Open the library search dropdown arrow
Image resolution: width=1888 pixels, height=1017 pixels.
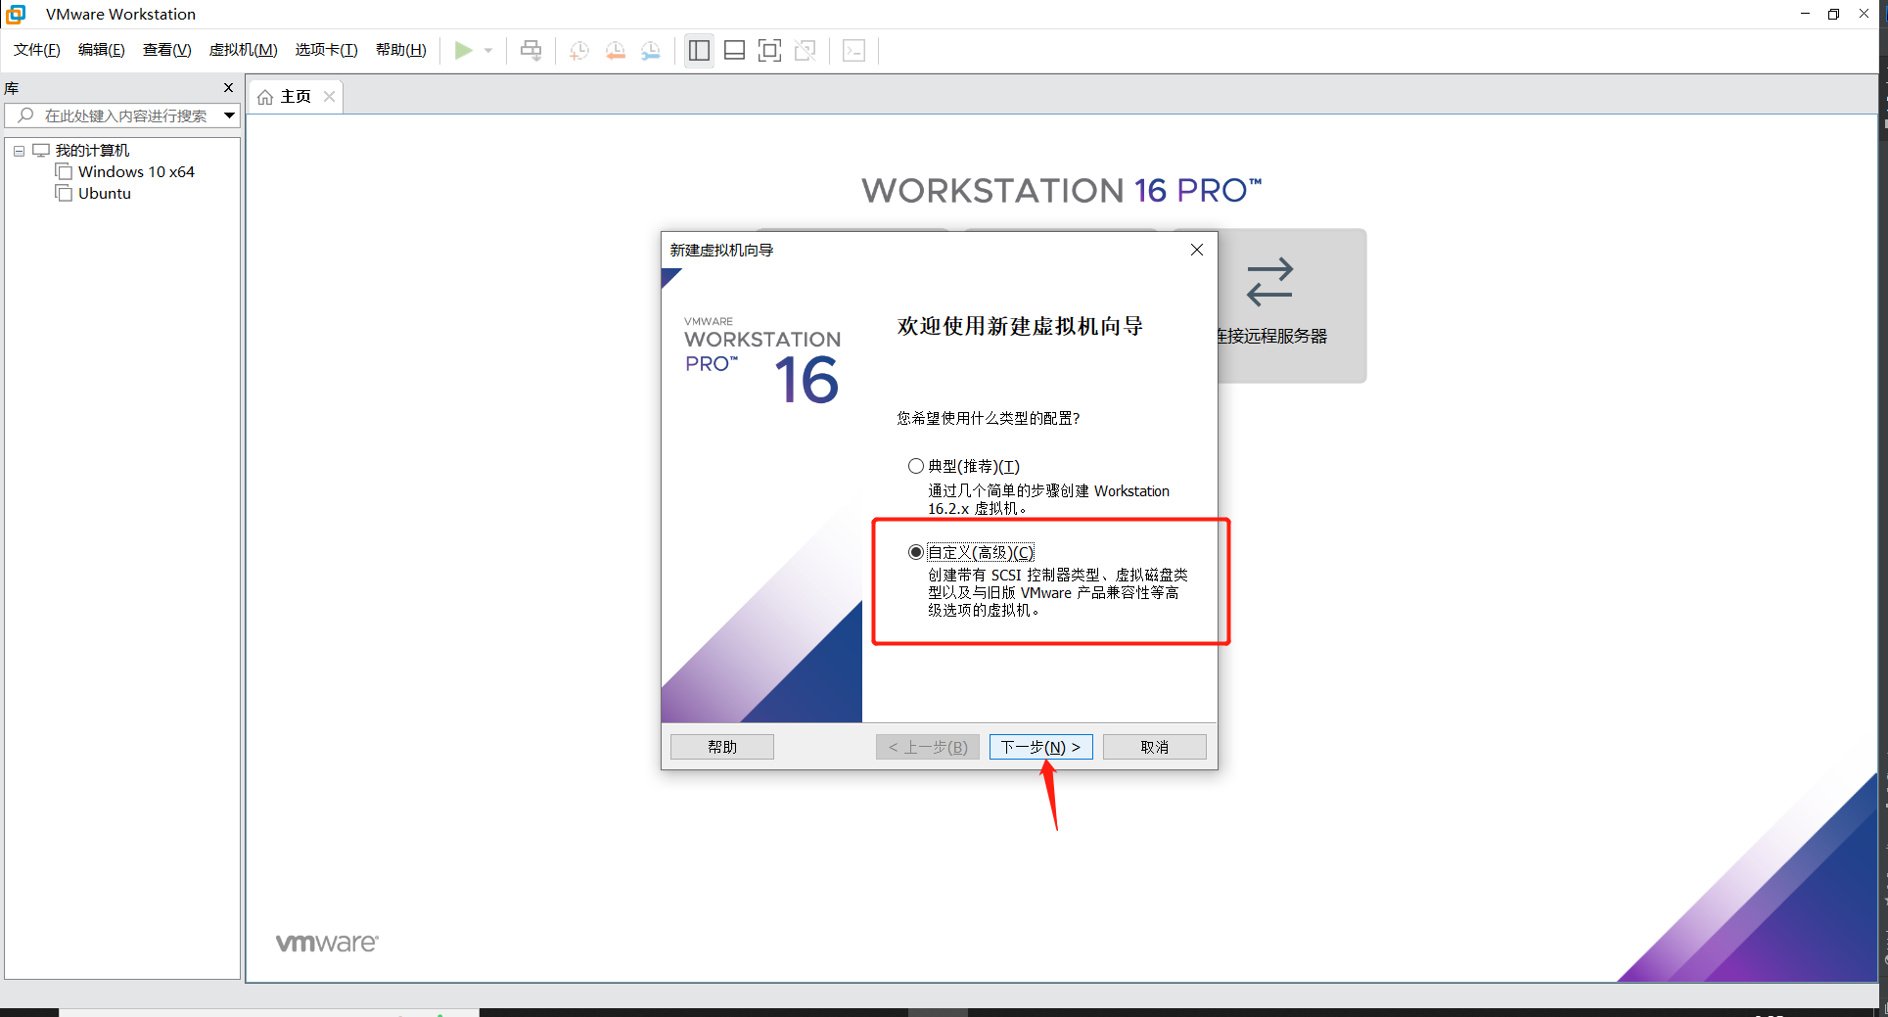point(229,116)
